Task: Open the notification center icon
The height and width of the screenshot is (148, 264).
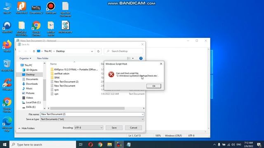Action: pos(259,144)
